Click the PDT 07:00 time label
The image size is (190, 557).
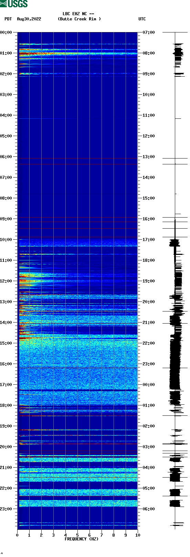(x=6, y=177)
